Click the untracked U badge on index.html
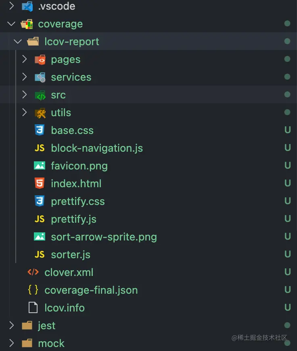Image resolution: width=297 pixels, height=351 pixels. pos(287,184)
